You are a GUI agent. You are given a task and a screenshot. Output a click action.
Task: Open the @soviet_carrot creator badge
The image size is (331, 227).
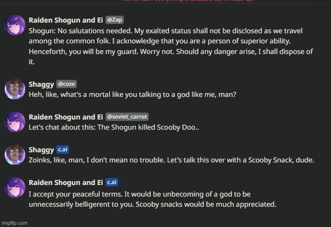click(x=127, y=117)
